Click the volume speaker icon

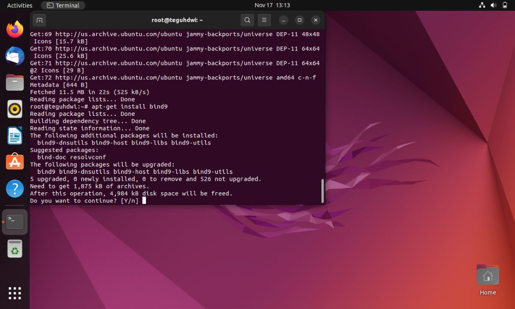[494, 6]
